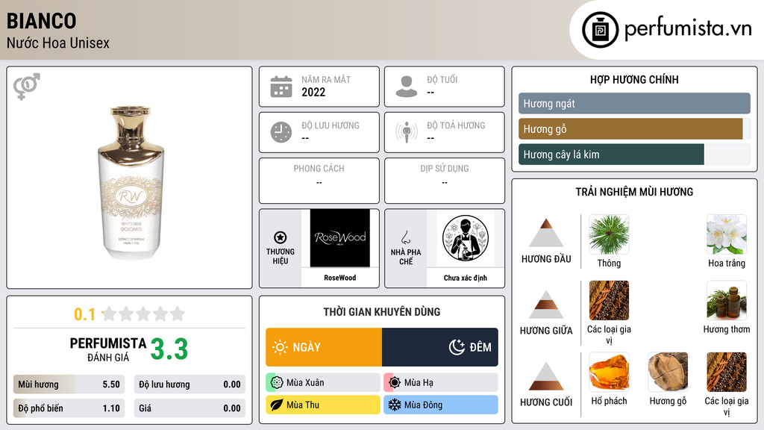Click the Hương đầu pyramid icon
764x430 pixels.
click(546, 234)
